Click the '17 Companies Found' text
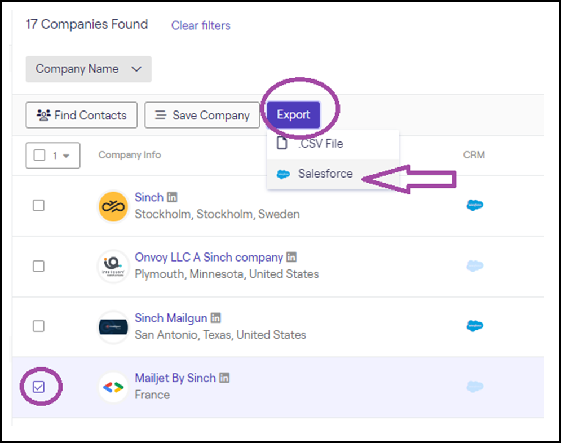Viewport: 561px width, 443px height. 87,24
